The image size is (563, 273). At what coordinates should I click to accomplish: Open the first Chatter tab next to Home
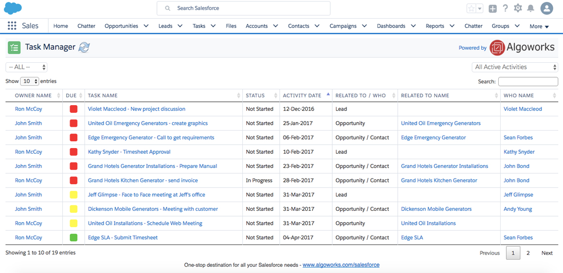(87, 26)
